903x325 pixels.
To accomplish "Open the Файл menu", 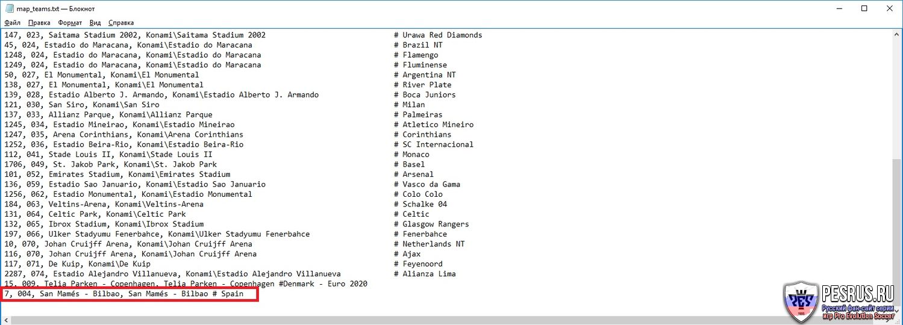I will pyautogui.click(x=12, y=23).
